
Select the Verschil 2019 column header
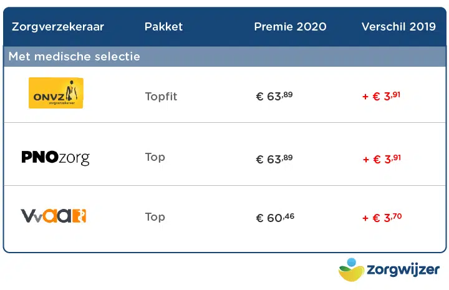point(398,27)
